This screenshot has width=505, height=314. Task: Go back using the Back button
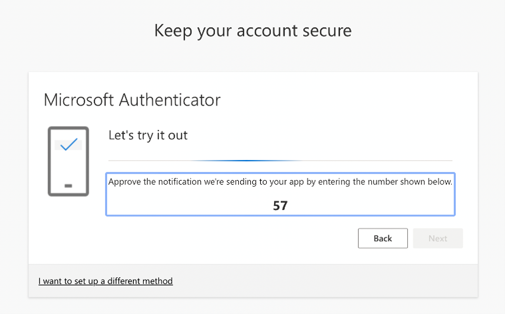tap(383, 238)
